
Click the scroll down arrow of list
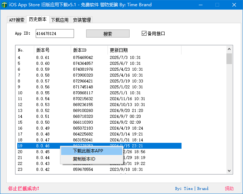229,170
